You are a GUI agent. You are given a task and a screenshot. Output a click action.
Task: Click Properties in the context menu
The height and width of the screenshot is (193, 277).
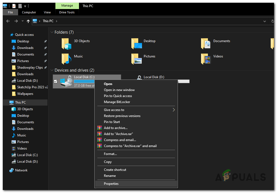(111, 183)
